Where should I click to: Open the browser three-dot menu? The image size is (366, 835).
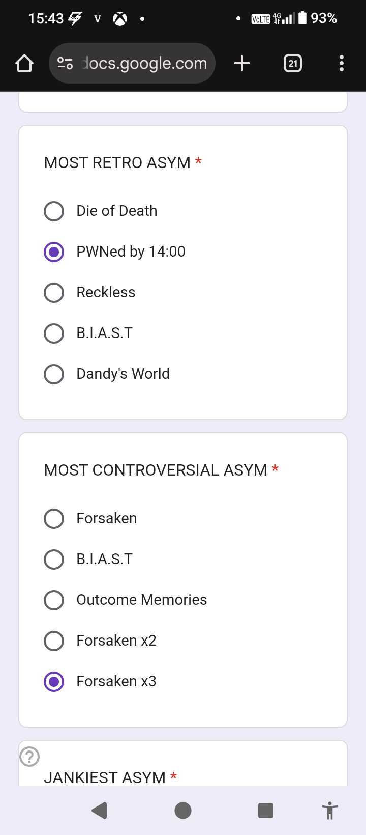click(341, 64)
